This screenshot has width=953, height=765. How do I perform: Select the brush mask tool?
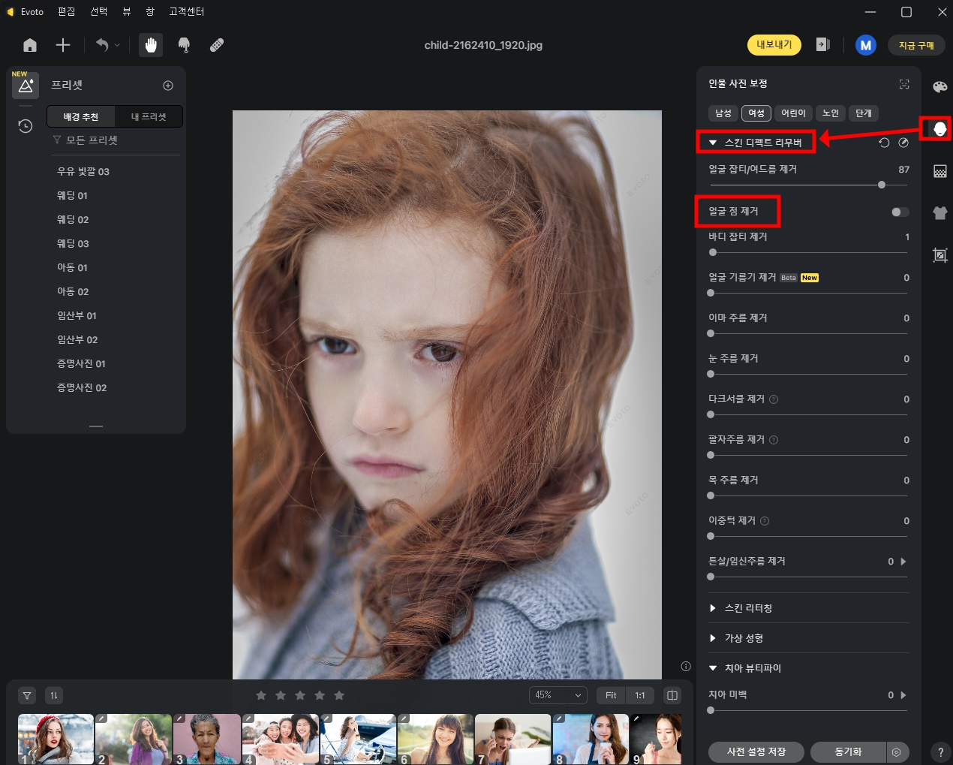pos(184,45)
